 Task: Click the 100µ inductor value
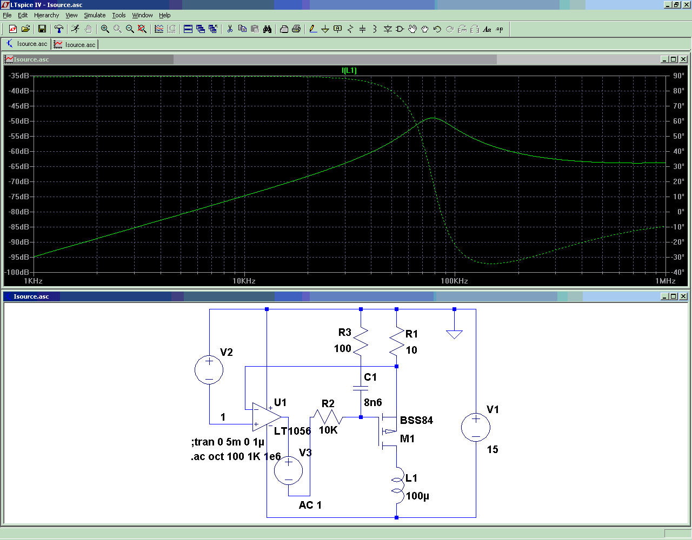pyautogui.click(x=417, y=496)
